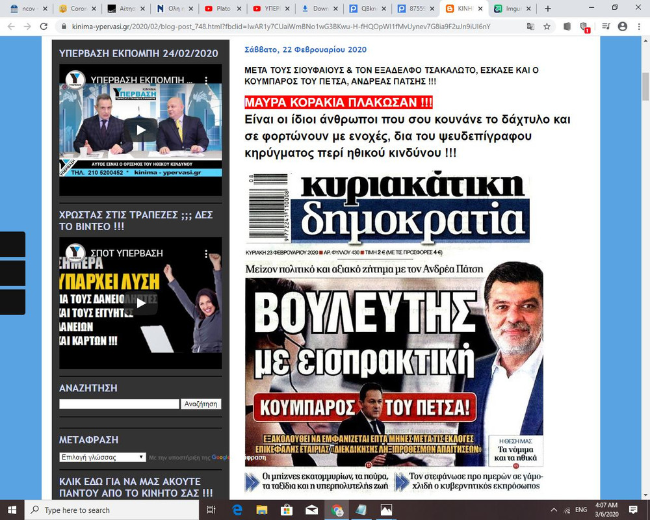Screen dimensions: 650x520
Task: Click the channel logo on ΣΠΟΤ ΥΠΕΡΒΑΣΗ video
Action: [x=75, y=253]
